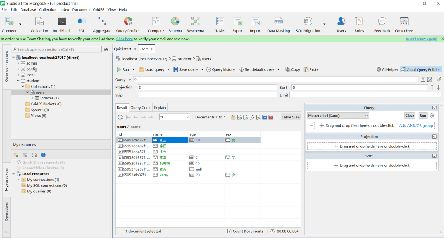Switch to the Explain tab
Image resolution: width=444 pixels, height=238 pixels.
pos(160,108)
